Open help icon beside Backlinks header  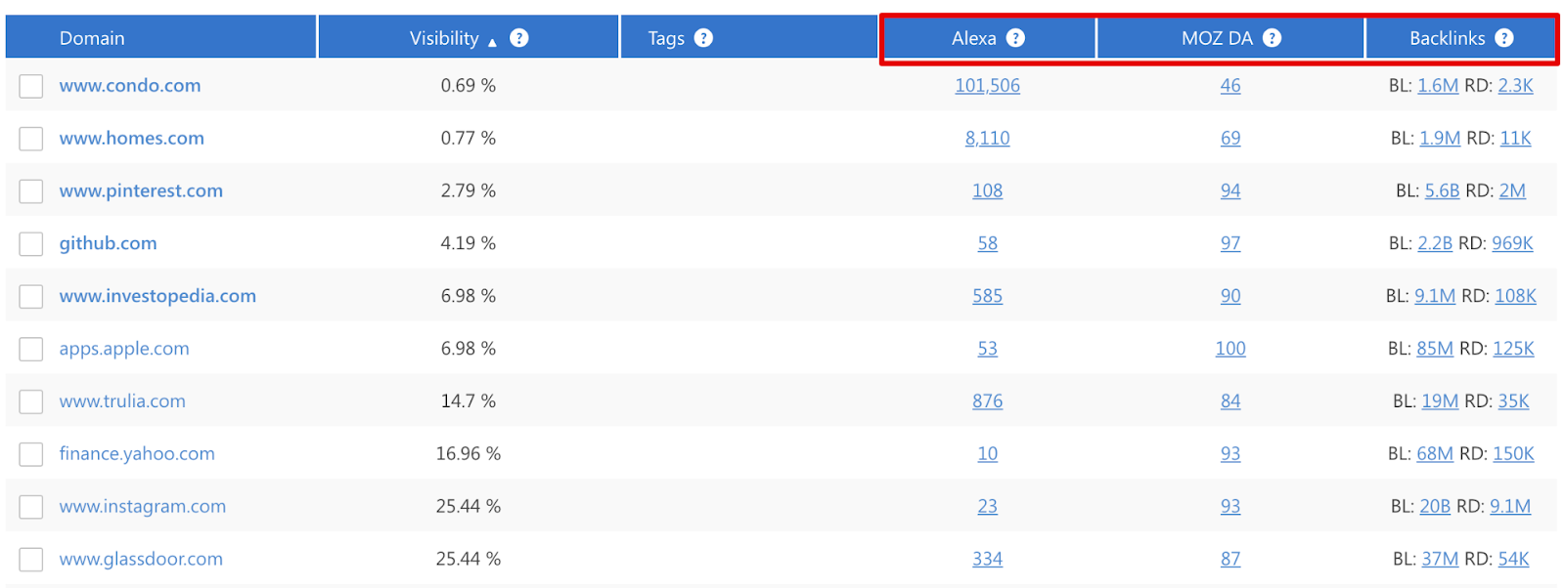pyautogui.click(x=1504, y=38)
